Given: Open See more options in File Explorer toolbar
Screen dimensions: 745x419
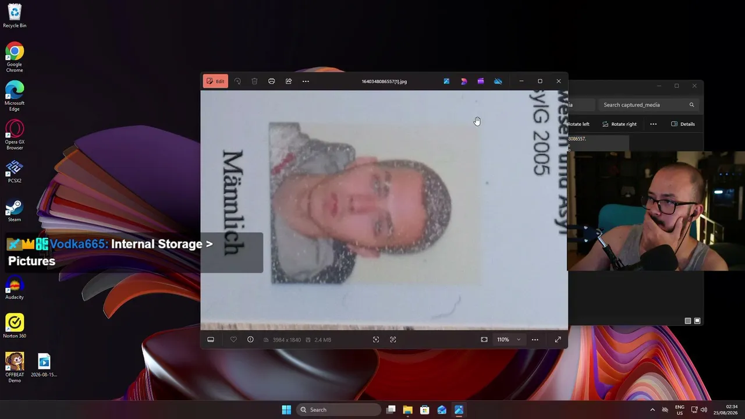Looking at the screenshot, I should click(653, 124).
